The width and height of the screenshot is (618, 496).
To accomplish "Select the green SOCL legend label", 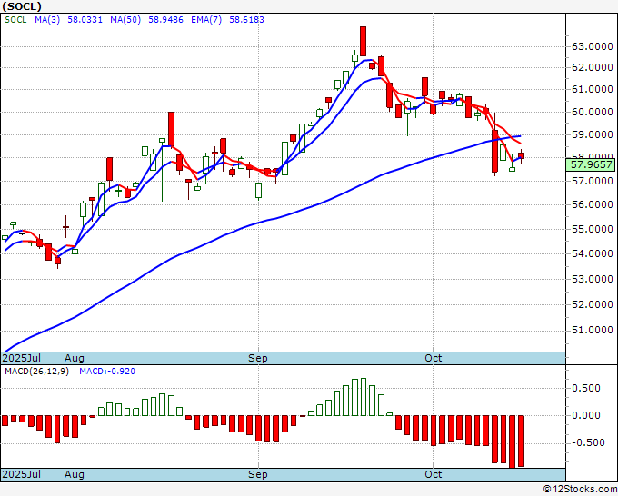I will click(x=15, y=20).
